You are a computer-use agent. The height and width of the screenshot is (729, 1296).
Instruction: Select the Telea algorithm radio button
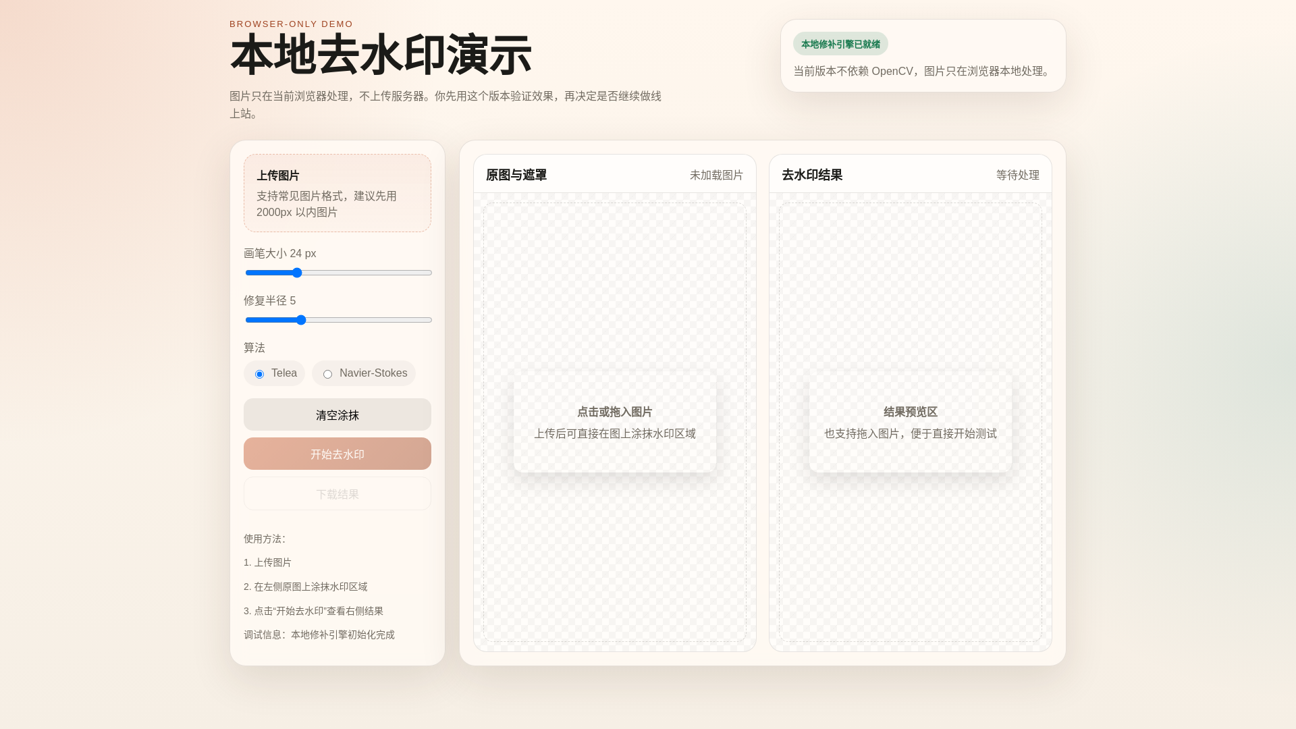pyautogui.click(x=260, y=374)
